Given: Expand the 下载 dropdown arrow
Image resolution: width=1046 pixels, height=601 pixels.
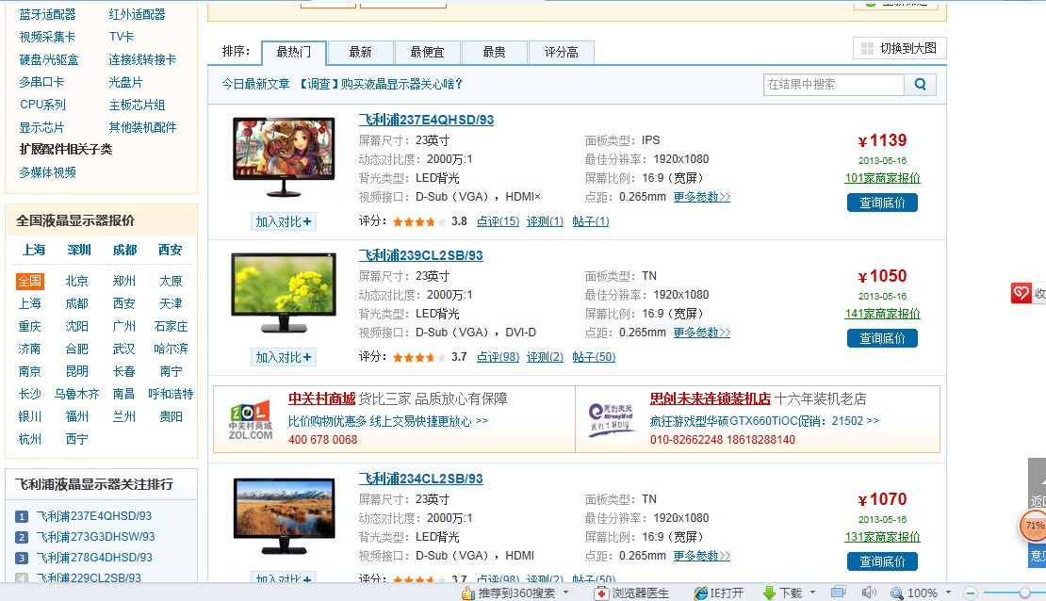Looking at the screenshot, I should pos(812,593).
